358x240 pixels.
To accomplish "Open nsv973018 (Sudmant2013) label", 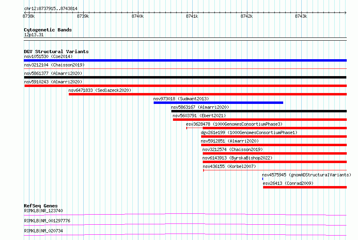I will click(181, 99).
